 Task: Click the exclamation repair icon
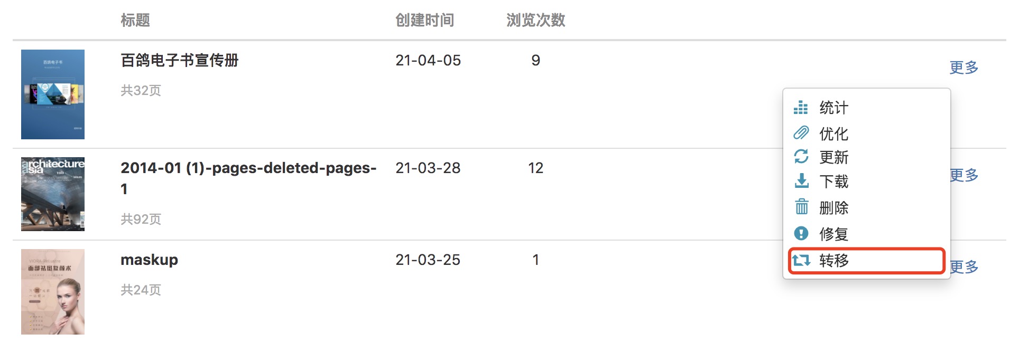tap(801, 233)
